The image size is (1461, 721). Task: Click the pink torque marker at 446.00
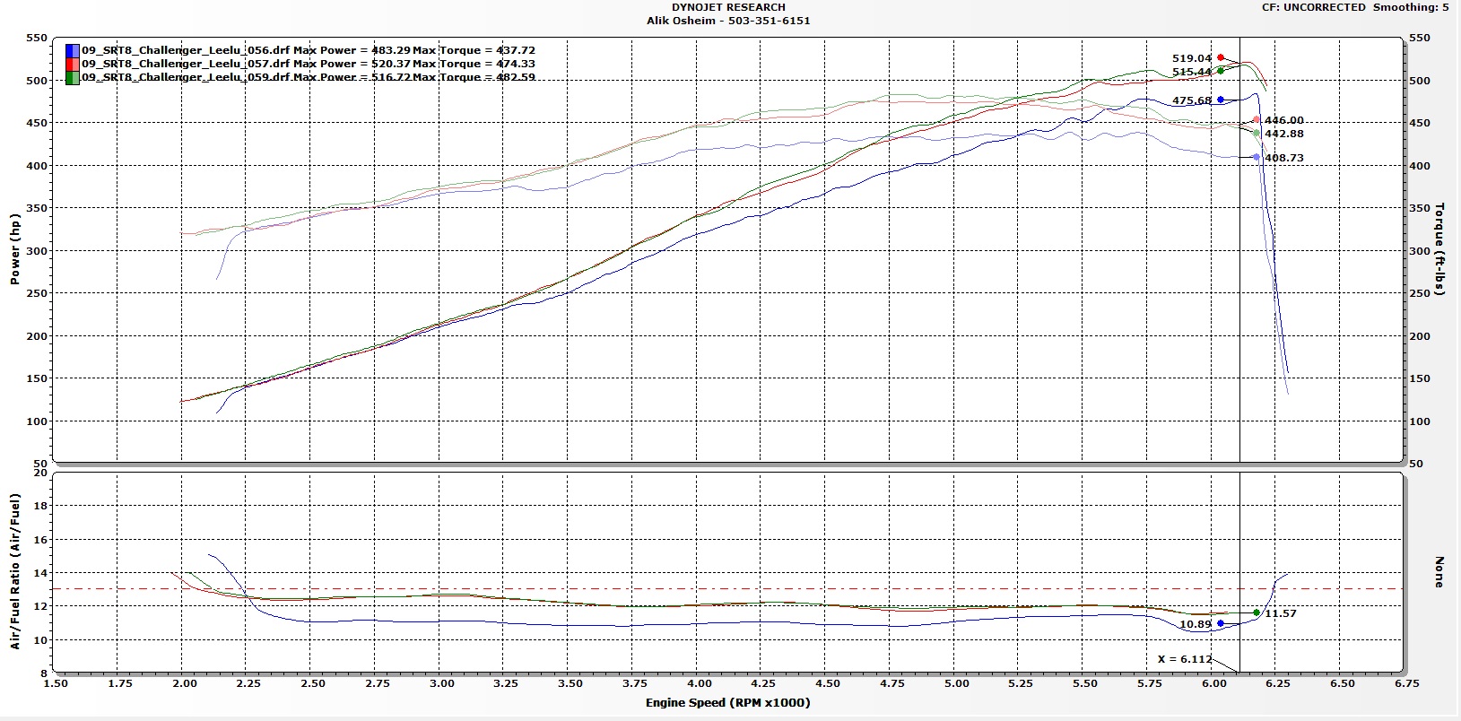click(x=1257, y=119)
